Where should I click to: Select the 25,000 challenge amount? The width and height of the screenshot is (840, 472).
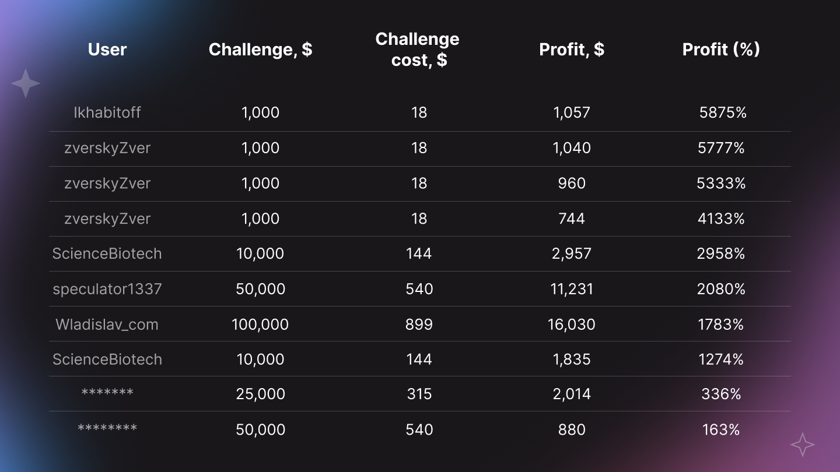tap(260, 394)
